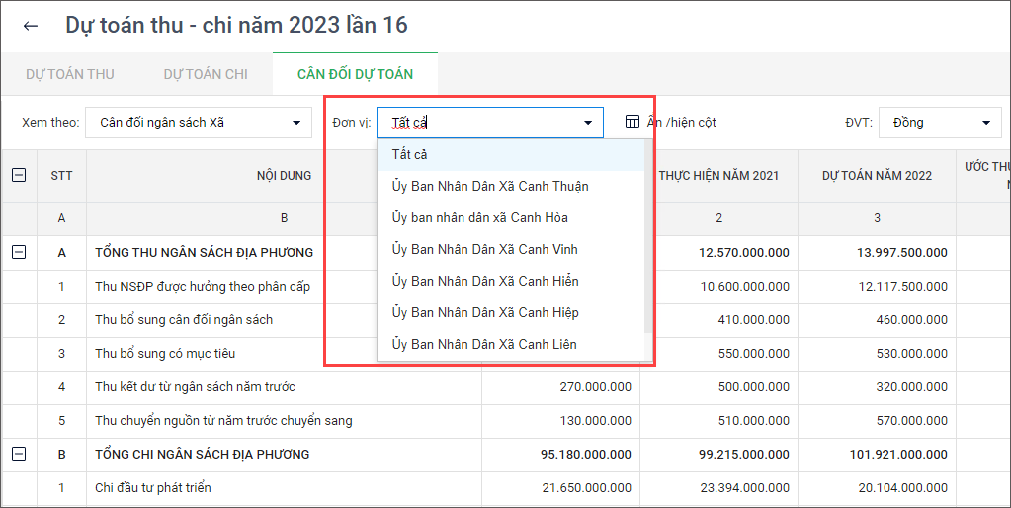Select Ủy Ban Nhân Dân Xã Canh Hiệp
The image size is (1011, 508).
pos(485,312)
